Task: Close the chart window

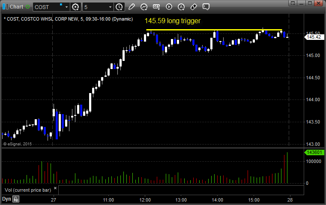Action: [318, 3]
